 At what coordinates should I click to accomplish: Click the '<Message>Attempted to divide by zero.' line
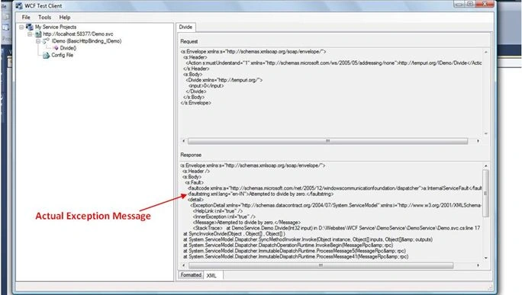pyautogui.click(x=246, y=223)
